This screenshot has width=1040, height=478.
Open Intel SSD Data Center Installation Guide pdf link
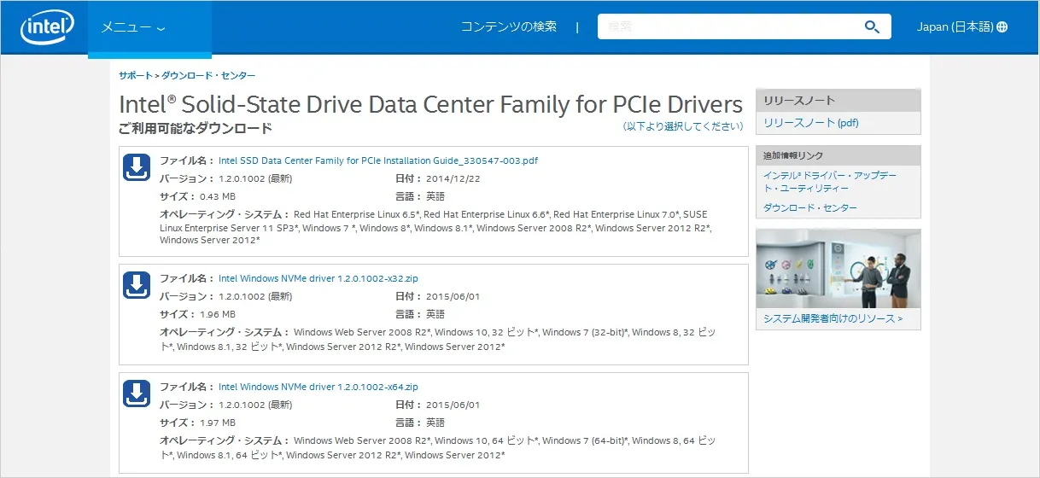(378, 160)
